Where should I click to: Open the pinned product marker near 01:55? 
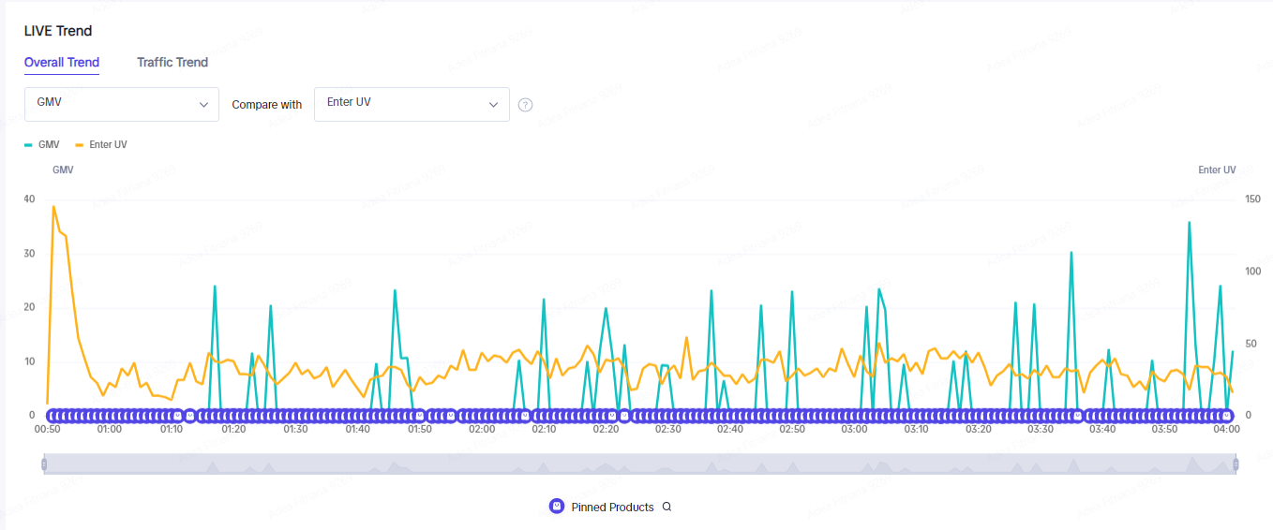pos(450,416)
